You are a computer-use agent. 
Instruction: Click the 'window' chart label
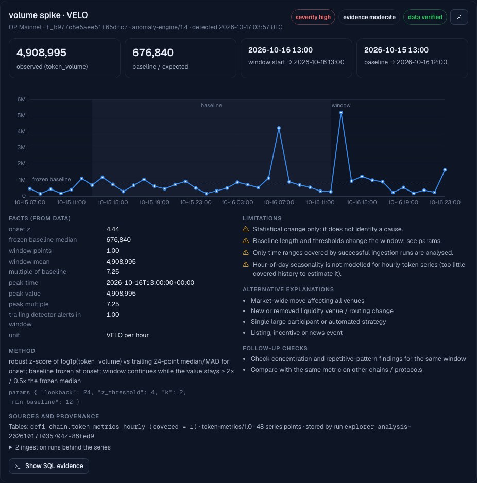pos(341,105)
